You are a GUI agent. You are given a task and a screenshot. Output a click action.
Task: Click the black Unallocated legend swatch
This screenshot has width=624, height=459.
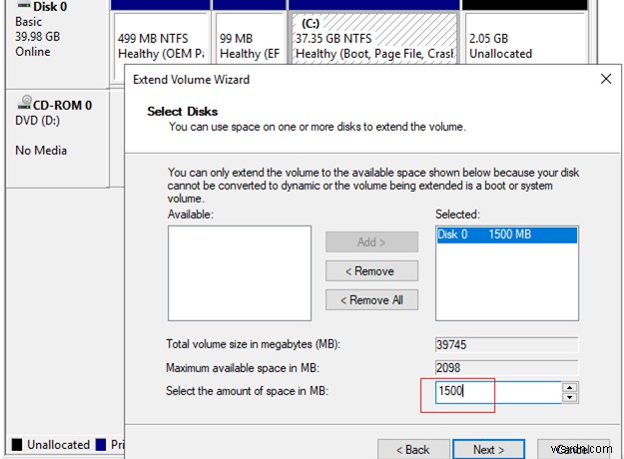[17, 444]
